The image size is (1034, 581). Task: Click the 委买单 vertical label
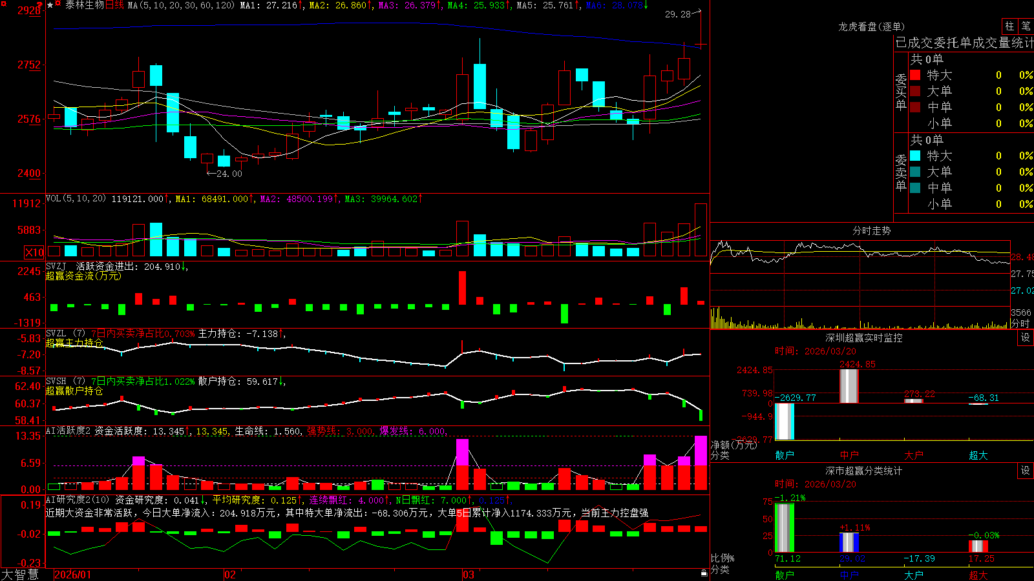tap(901, 92)
